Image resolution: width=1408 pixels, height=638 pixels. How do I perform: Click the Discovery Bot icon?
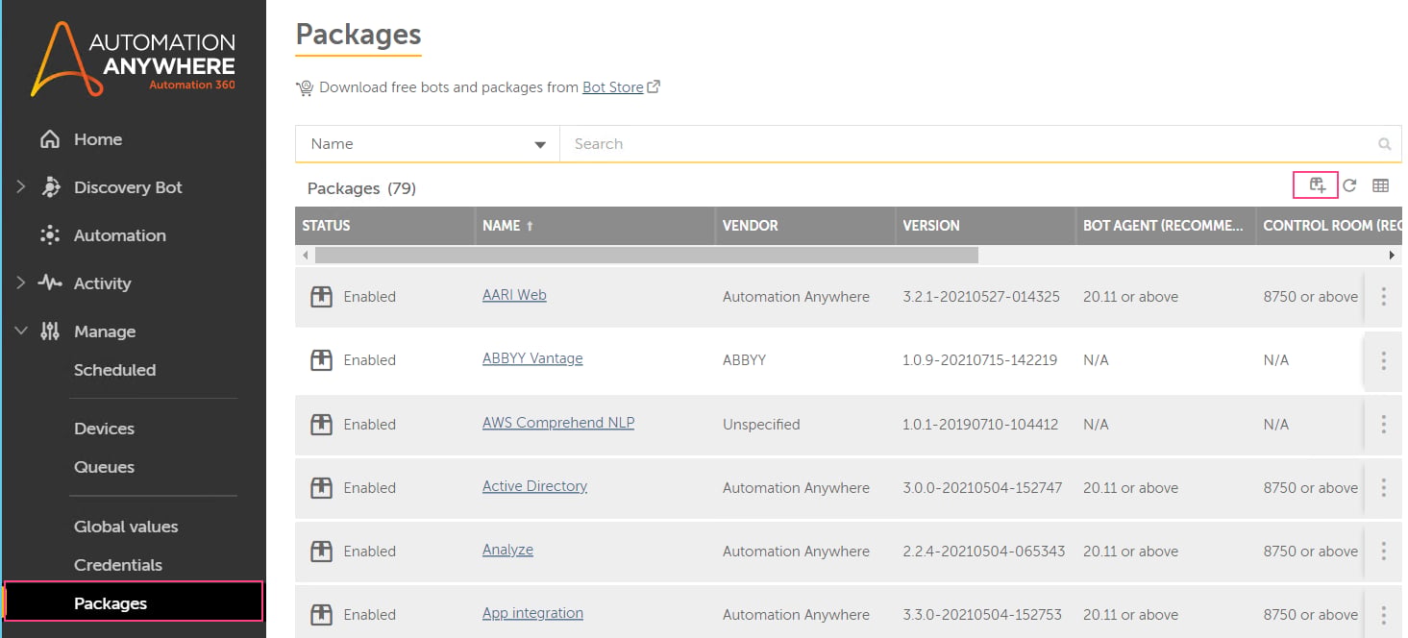(x=50, y=187)
